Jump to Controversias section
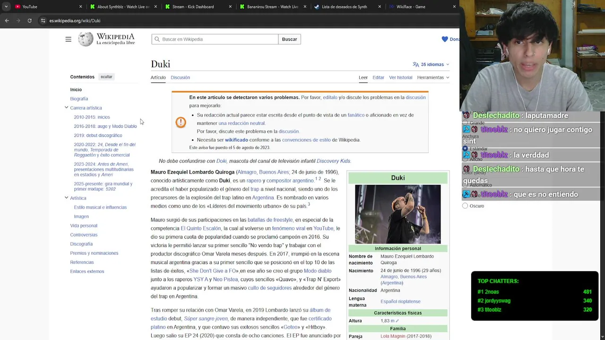The width and height of the screenshot is (605, 340). click(x=84, y=235)
